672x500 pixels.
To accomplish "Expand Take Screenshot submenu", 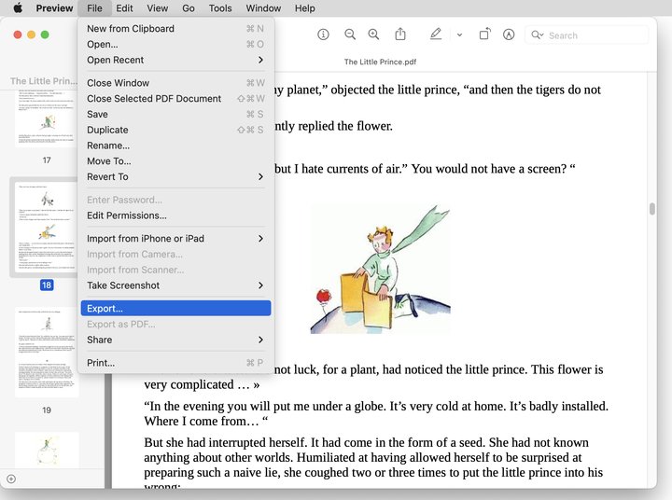I will 260,285.
